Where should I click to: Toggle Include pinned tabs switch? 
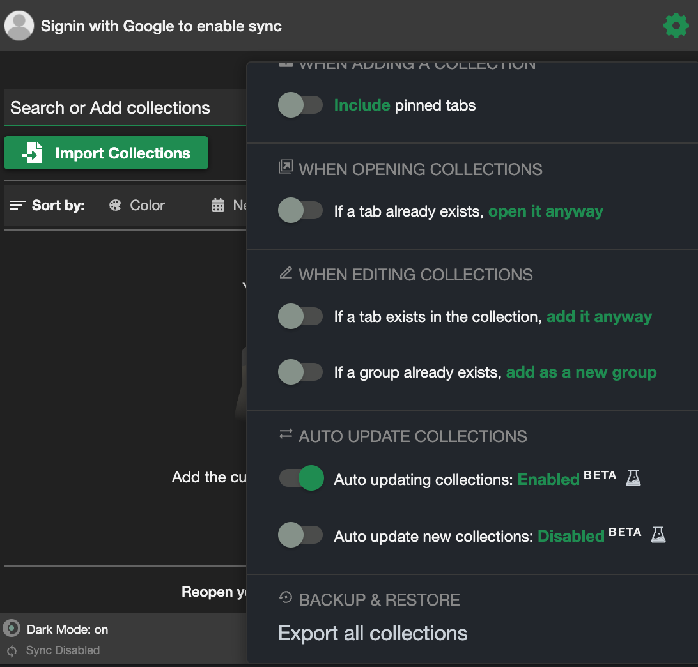click(x=300, y=105)
